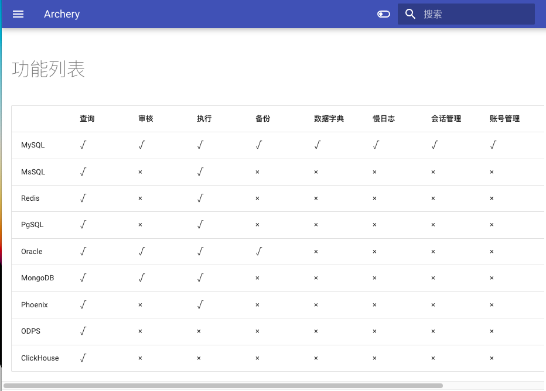Screen dimensions: 546x391
Task: Click the 审核 column header
Action: pos(145,119)
